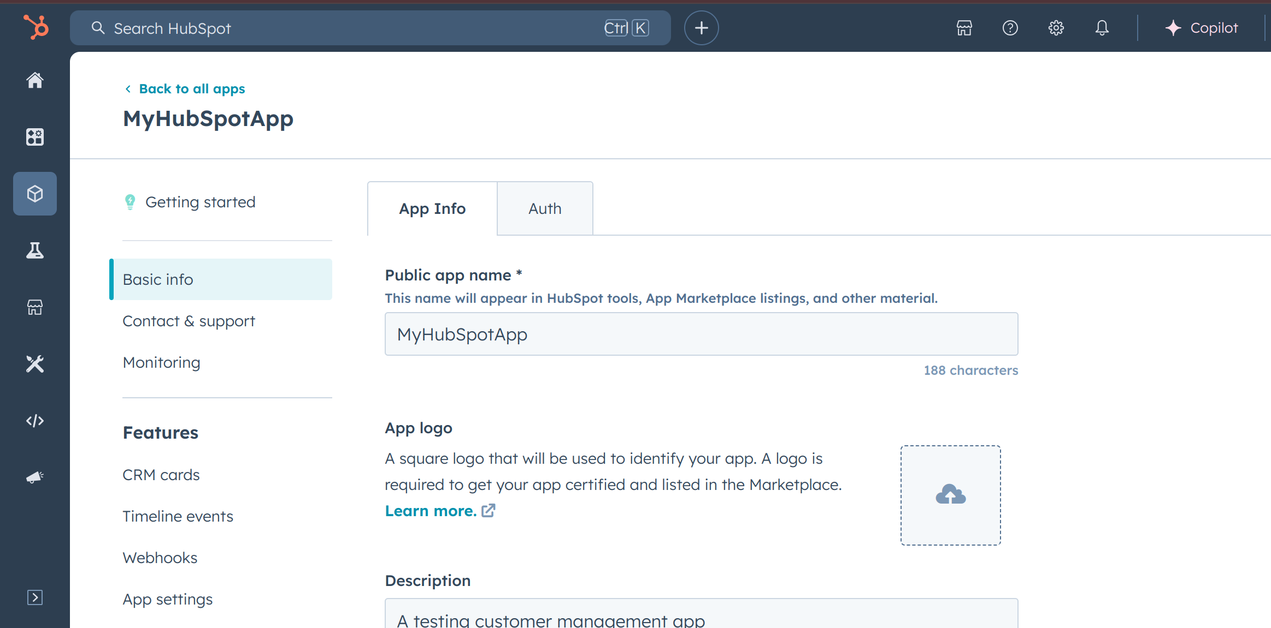The height and width of the screenshot is (628, 1271).
Task: Expand the sidebar with the arrow icon
Action: coord(35,597)
